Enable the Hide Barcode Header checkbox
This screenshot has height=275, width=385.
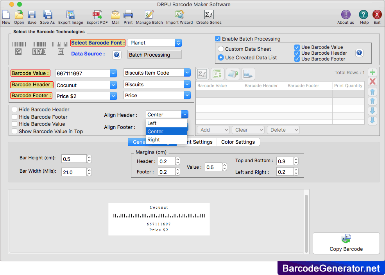point(14,110)
